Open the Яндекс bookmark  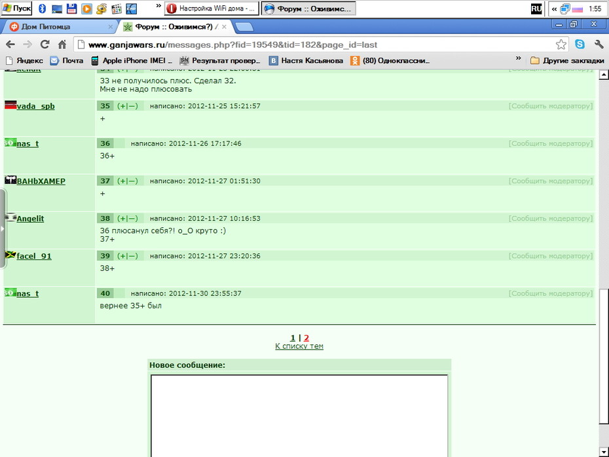pos(24,61)
